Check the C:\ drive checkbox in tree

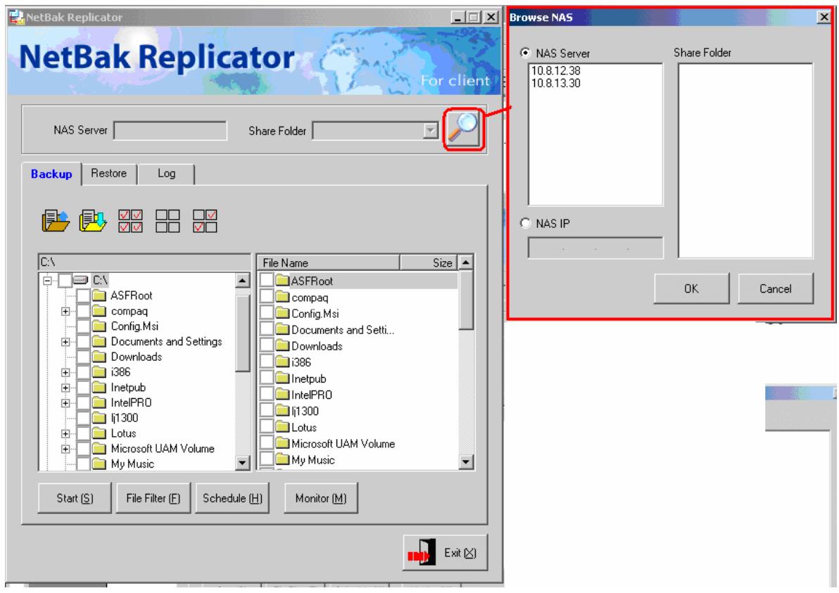pyautogui.click(x=65, y=280)
